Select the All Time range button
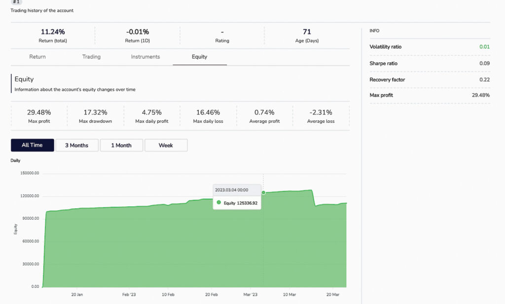This screenshot has width=505, height=304. tap(32, 145)
